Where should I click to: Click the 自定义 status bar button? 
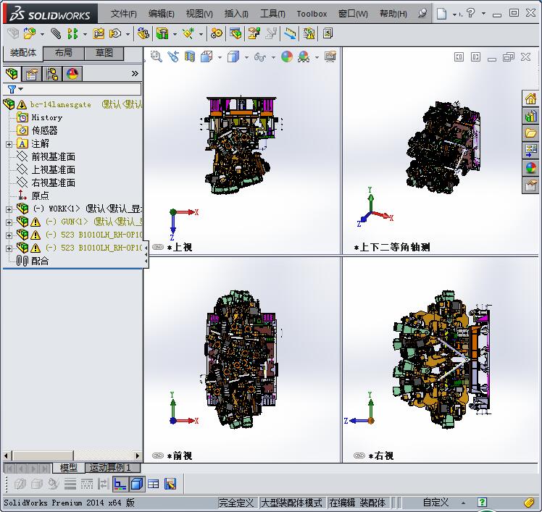point(435,503)
